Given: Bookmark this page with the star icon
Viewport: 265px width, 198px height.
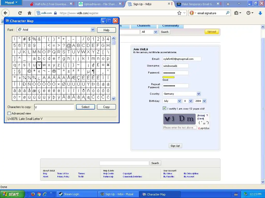Looking at the screenshot, I should [179, 13].
